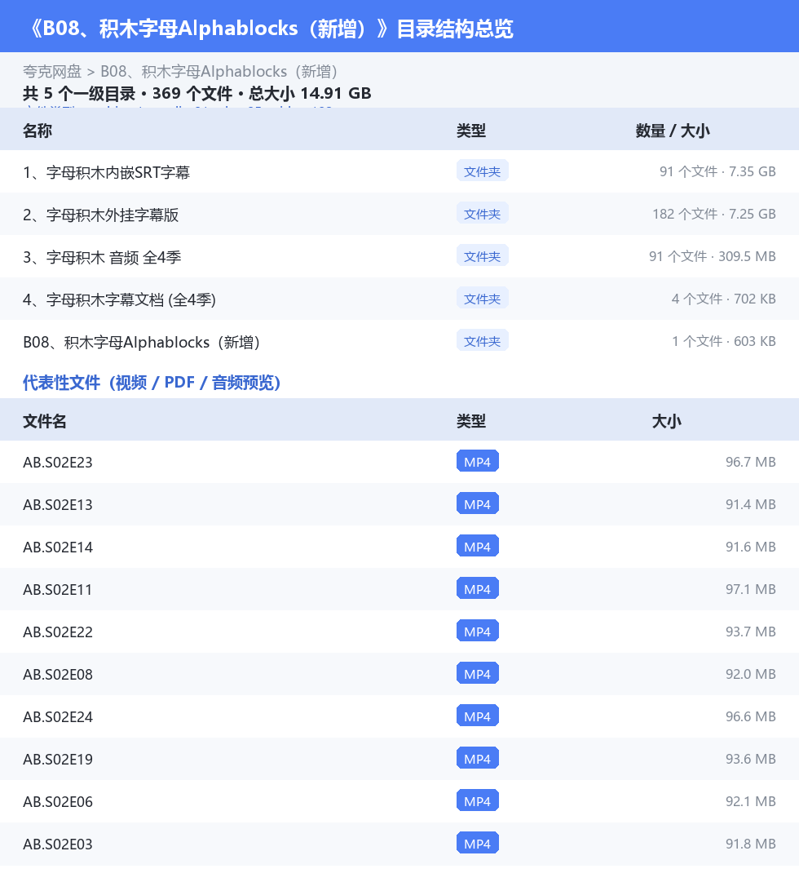Click the 数量 / 大小 column header
799x891 pixels.
coord(673,131)
